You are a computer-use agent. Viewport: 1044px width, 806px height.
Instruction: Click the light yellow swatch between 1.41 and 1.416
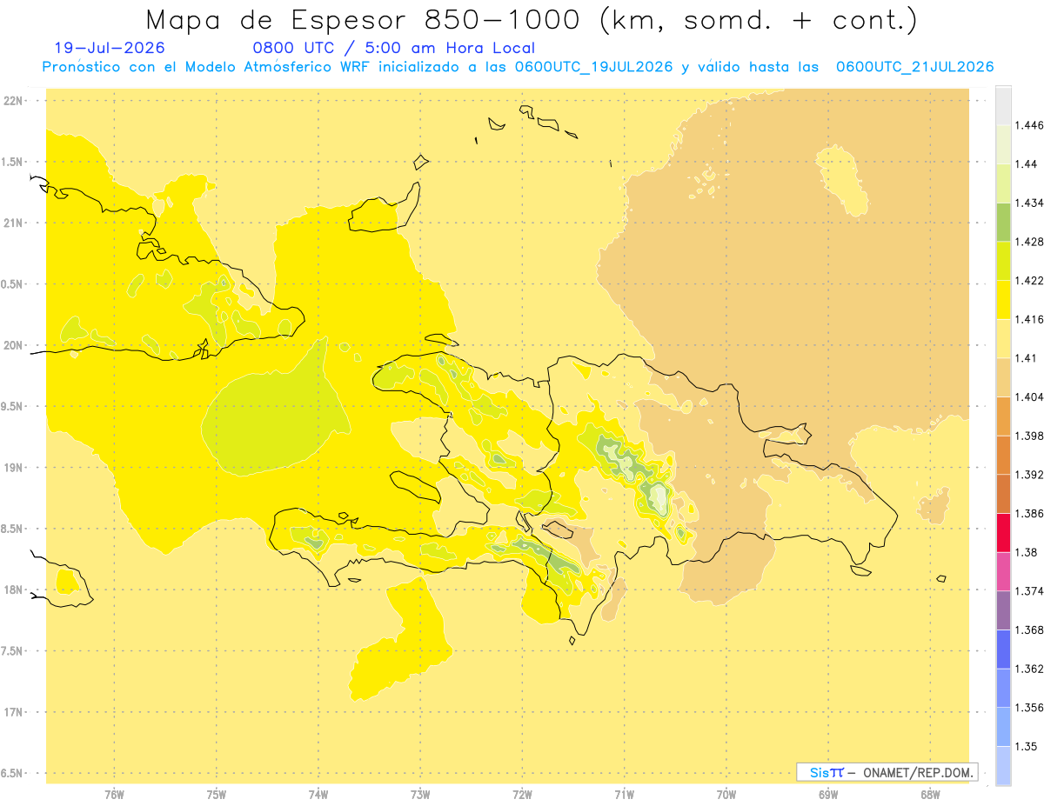tap(1003, 339)
